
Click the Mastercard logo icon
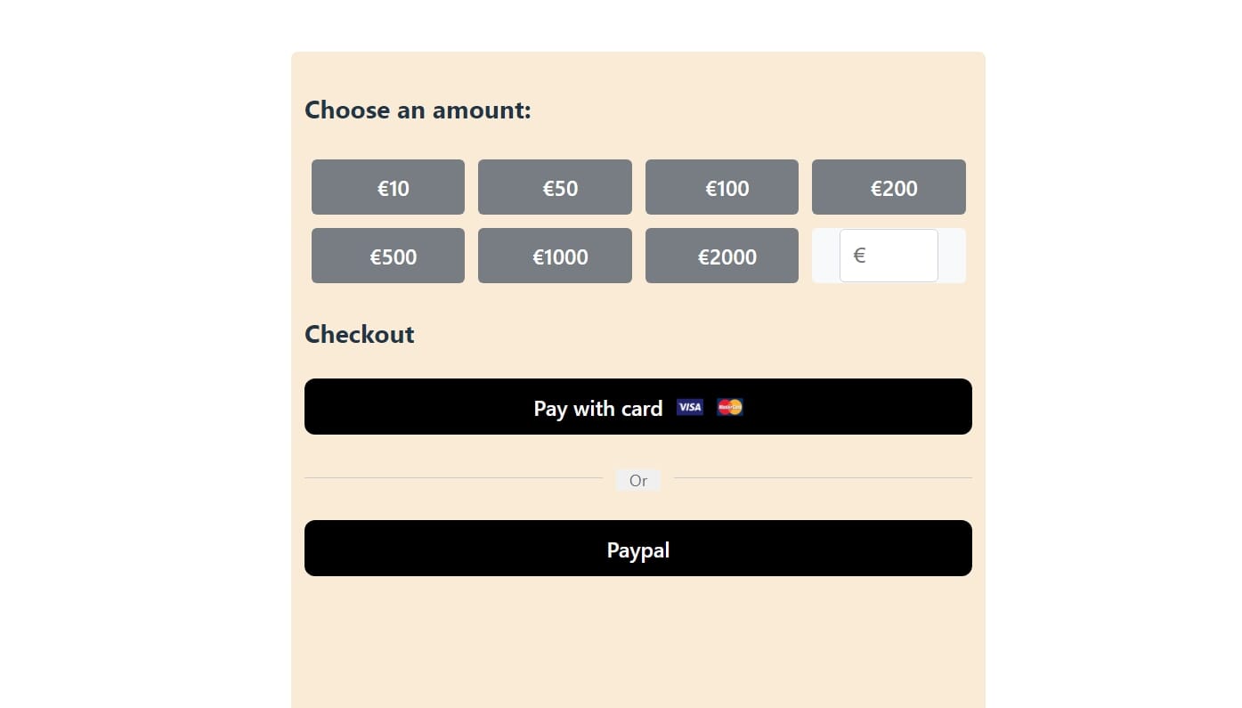[730, 407]
